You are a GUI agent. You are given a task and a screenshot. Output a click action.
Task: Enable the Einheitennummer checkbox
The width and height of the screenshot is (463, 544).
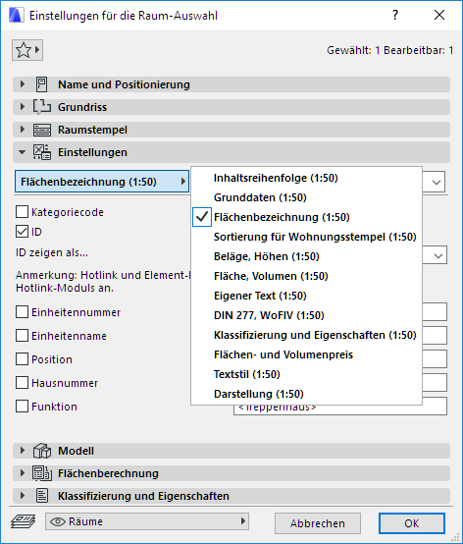coord(22,312)
